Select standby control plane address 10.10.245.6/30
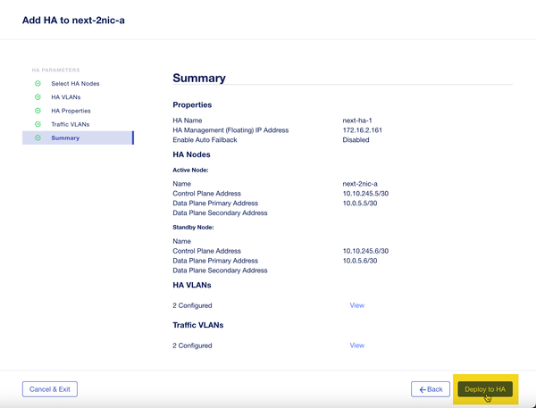The width and height of the screenshot is (536, 408). tap(365, 251)
